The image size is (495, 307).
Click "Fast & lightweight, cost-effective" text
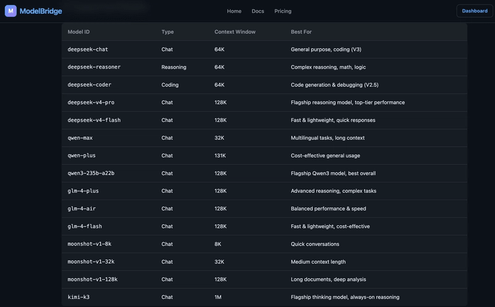click(x=330, y=226)
